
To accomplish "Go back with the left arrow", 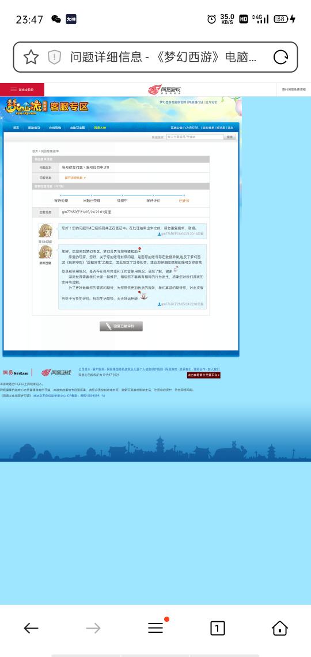I will click(x=31, y=628).
